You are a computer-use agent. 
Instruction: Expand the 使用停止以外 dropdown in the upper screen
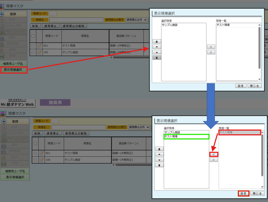click(136, 20)
